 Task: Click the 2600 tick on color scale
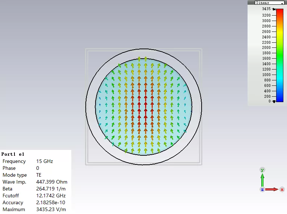[x=266, y=32]
